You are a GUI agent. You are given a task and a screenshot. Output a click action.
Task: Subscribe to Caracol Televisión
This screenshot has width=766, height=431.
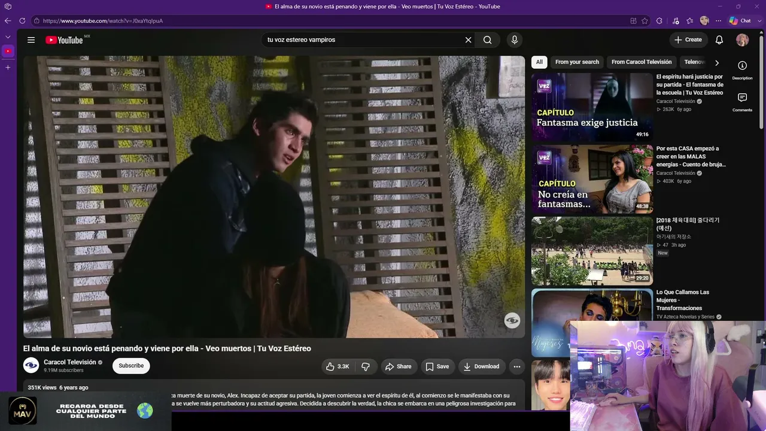(131, 366)
